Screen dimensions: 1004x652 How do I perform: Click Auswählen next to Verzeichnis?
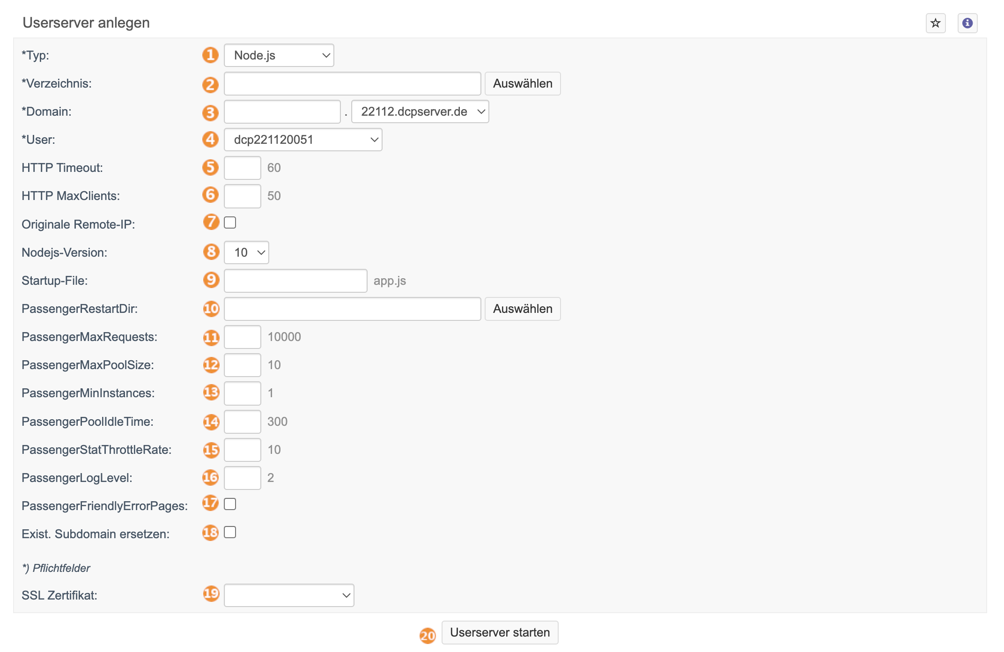coord(523,83)
